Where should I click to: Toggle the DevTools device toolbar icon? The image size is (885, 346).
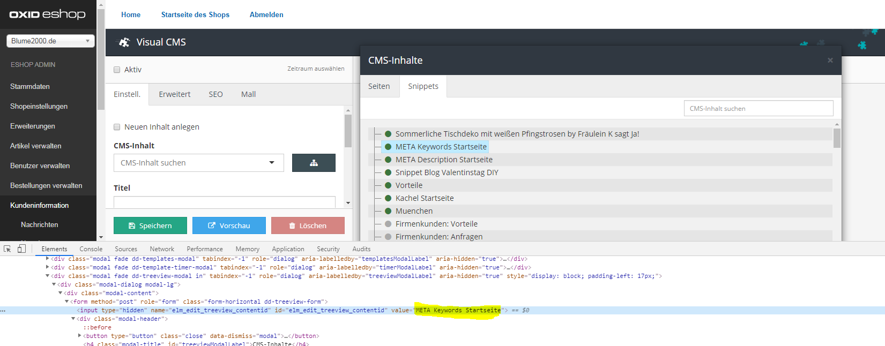click(21, 249)
